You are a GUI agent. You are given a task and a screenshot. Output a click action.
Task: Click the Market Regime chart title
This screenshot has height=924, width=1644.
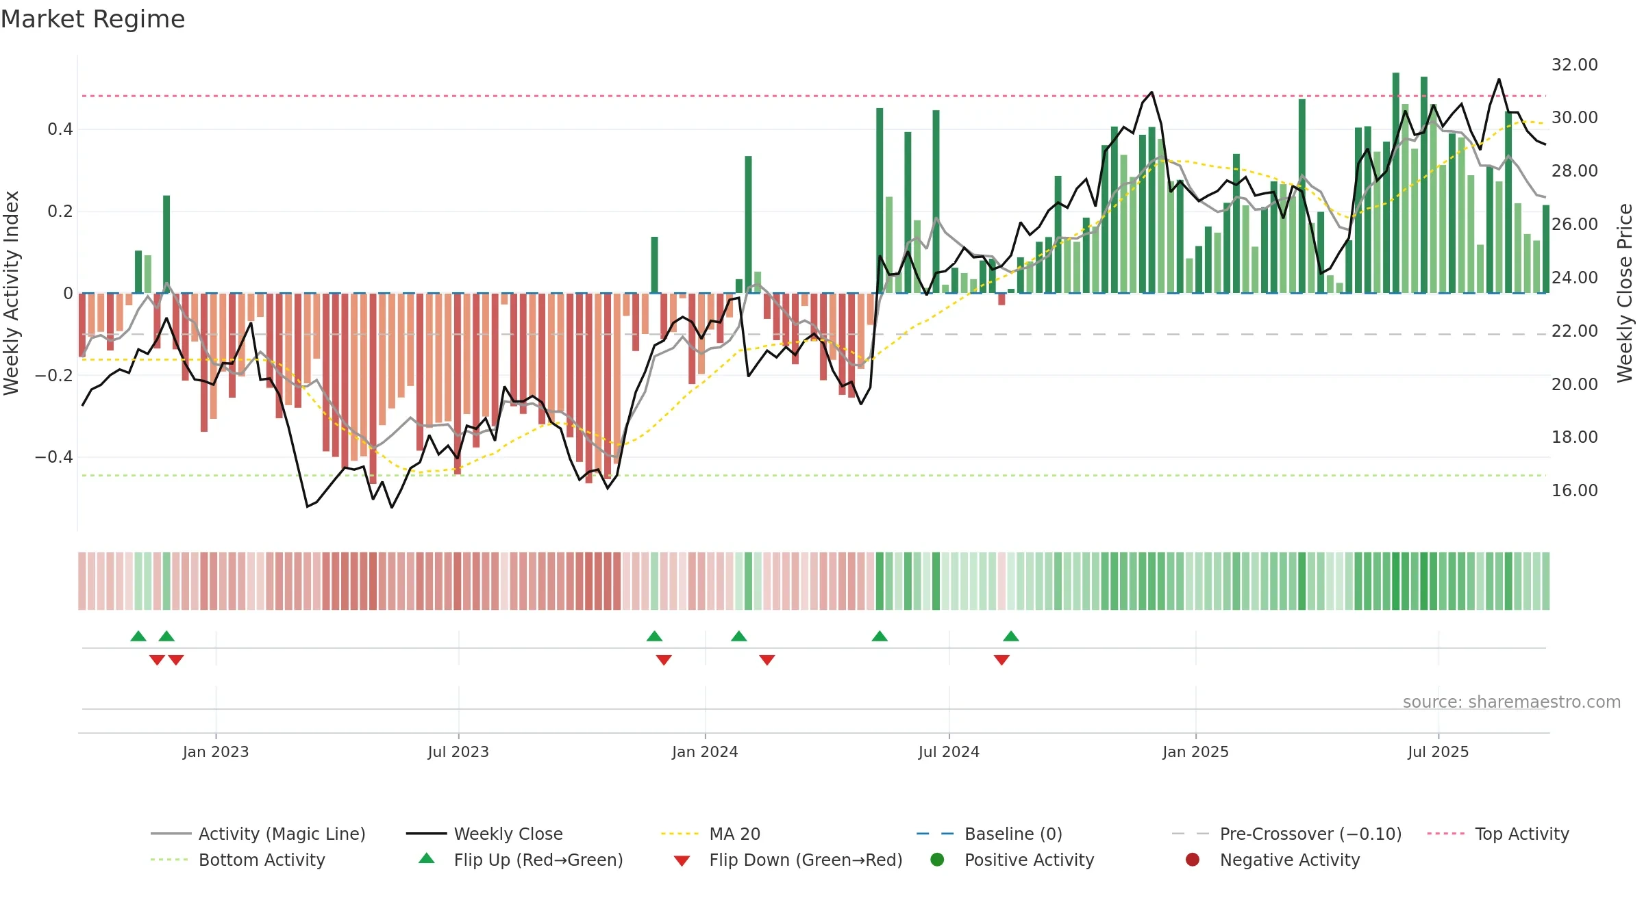[x=92, y=19]
